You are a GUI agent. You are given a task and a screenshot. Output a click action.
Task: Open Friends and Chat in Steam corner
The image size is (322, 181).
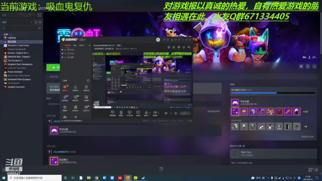[313, 169]
